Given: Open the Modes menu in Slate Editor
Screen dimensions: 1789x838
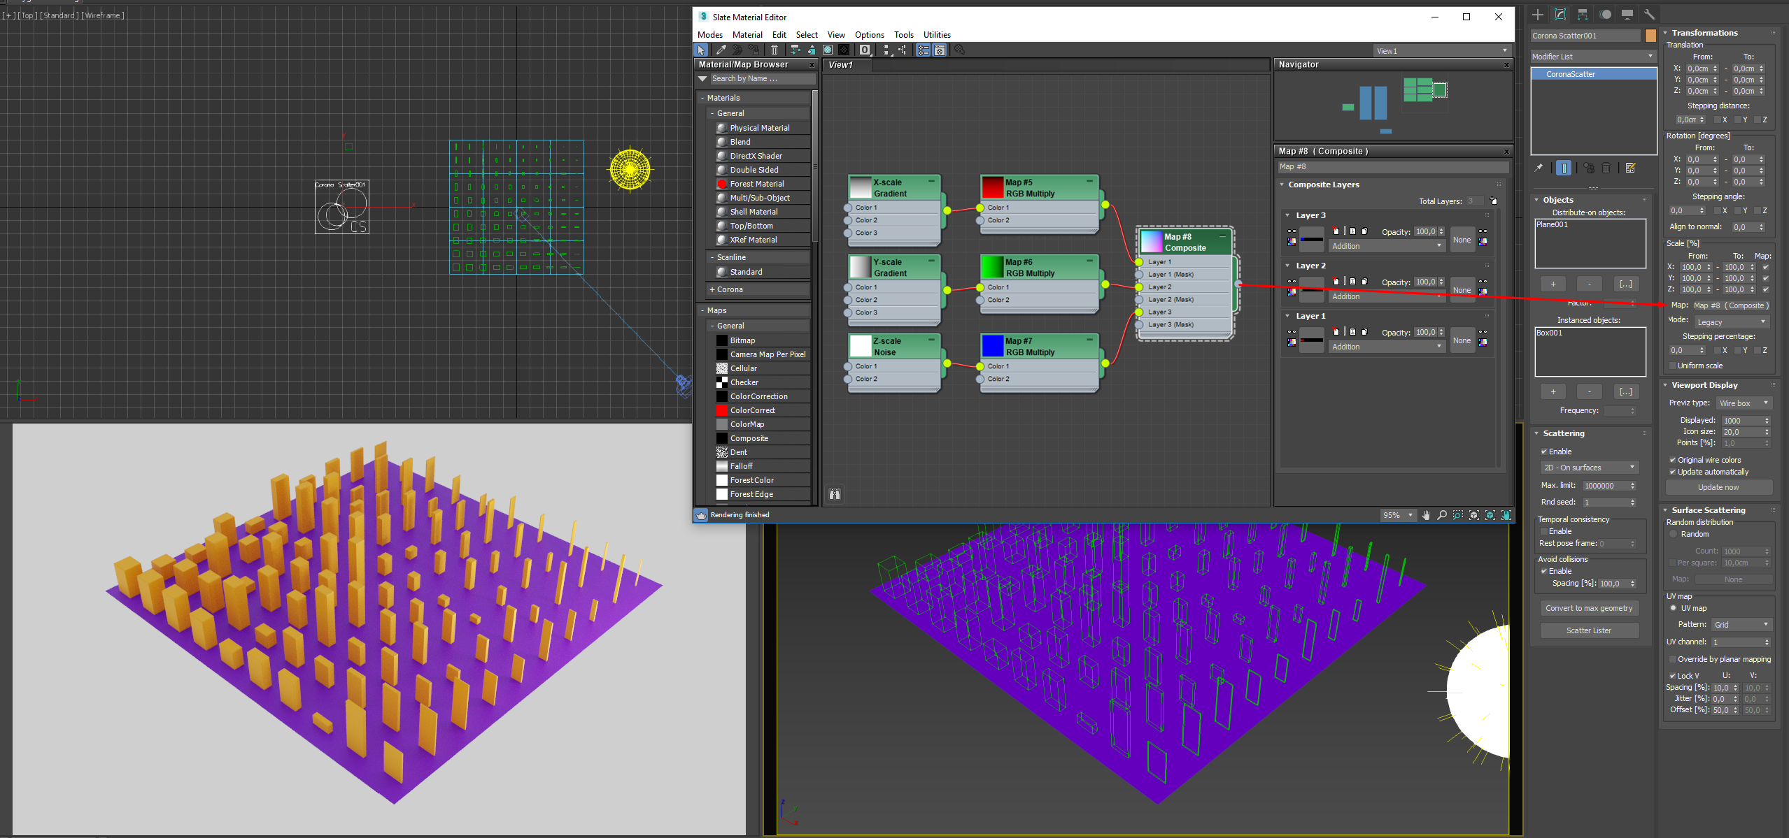Looking at the screenshot, I should tap(709, 34).
